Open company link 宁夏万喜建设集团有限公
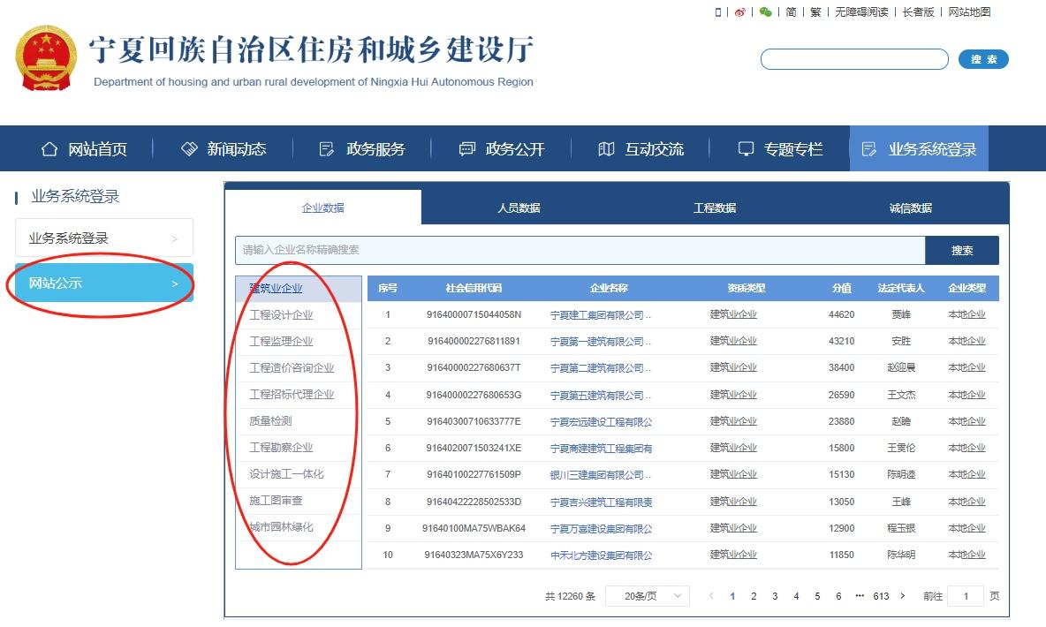The image size is (1046, 627). point(601,528)
